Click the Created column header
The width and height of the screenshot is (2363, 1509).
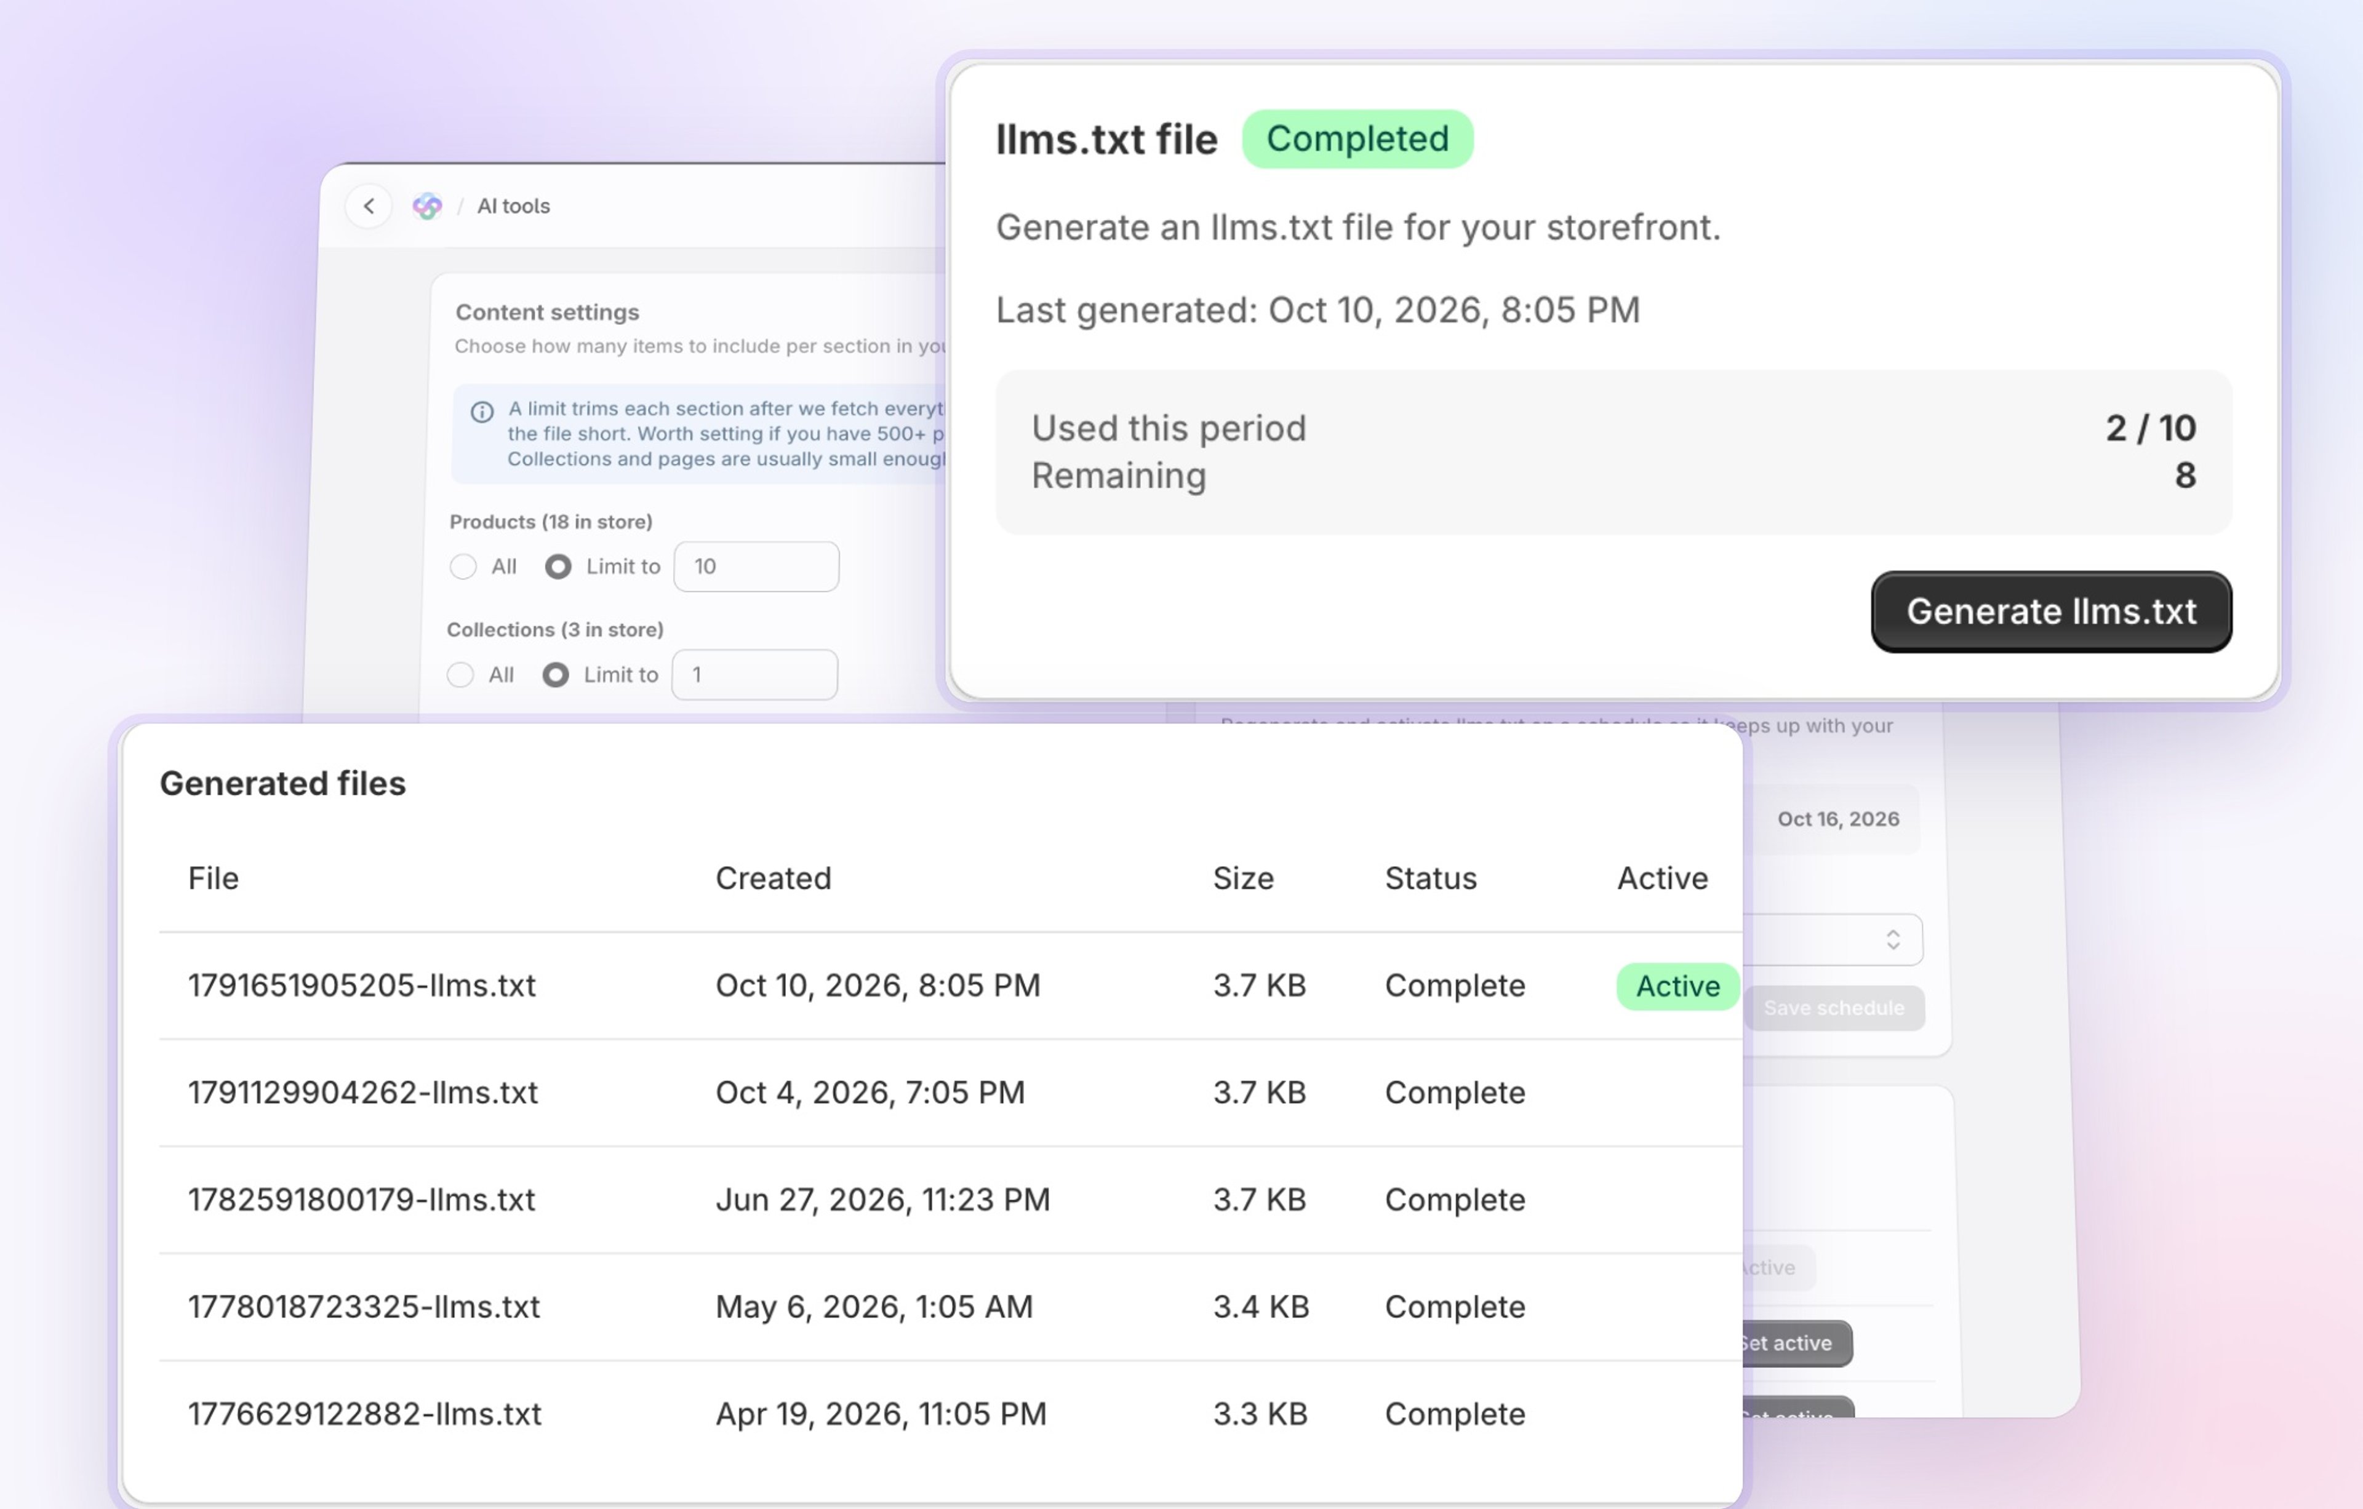774,878
